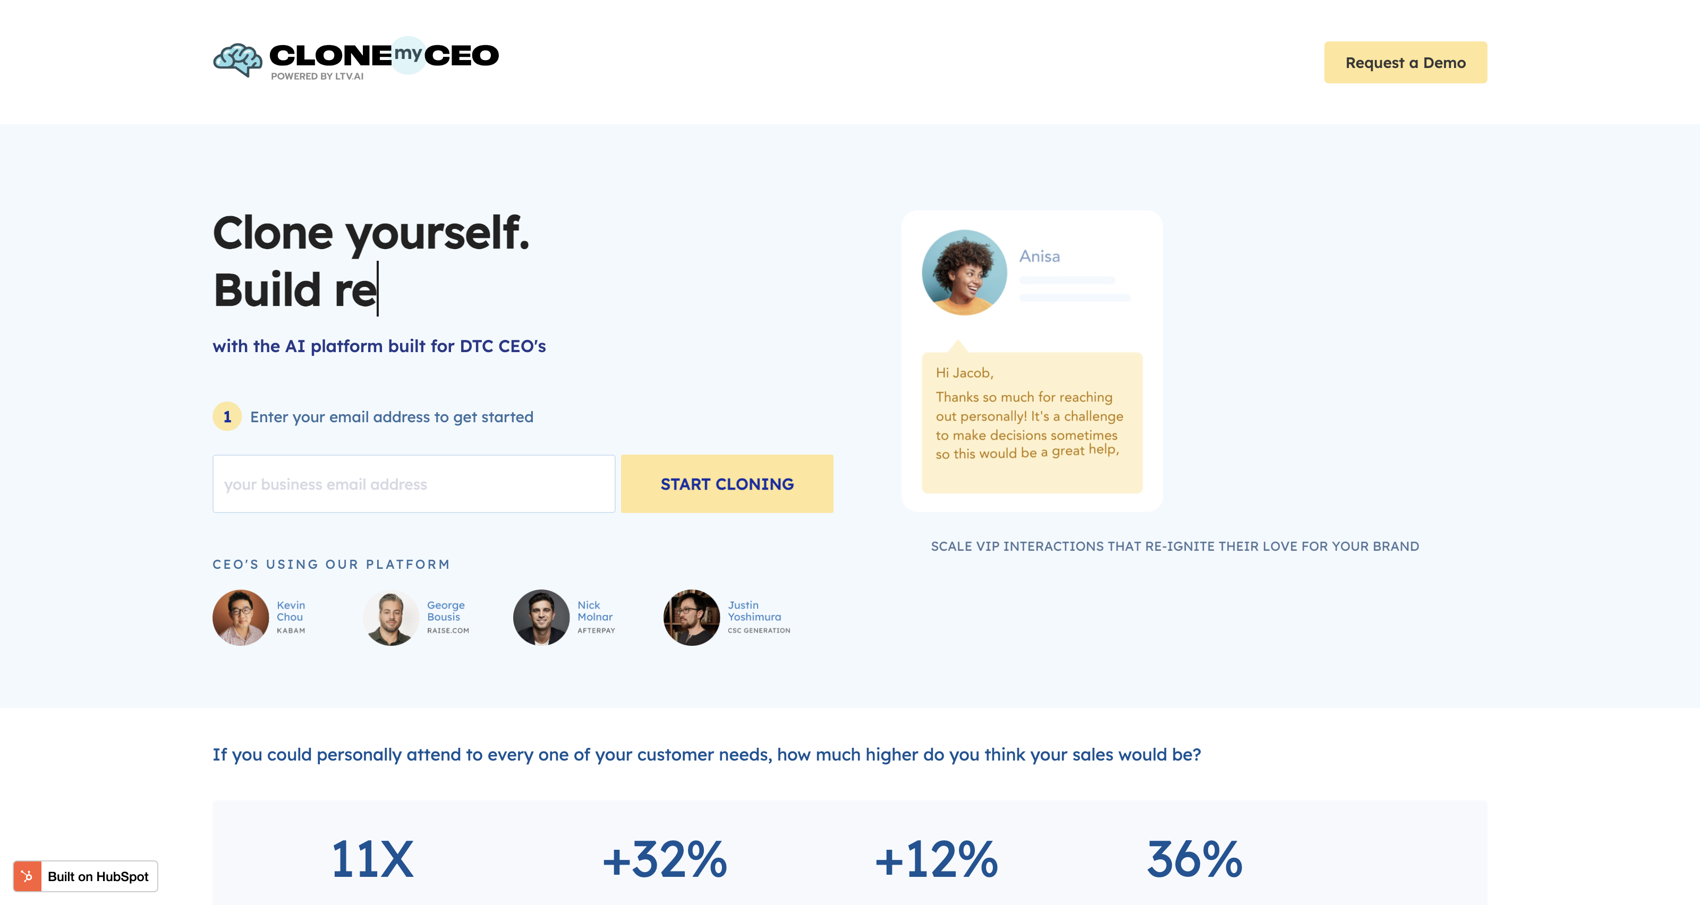Click Anisa's round avatar photo
Viewport: 1700px width, 905px height.
click(x=964, y=272)
